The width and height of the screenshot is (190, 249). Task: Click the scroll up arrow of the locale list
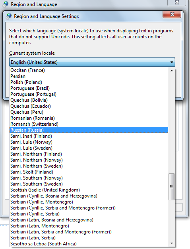coord(172,71)
